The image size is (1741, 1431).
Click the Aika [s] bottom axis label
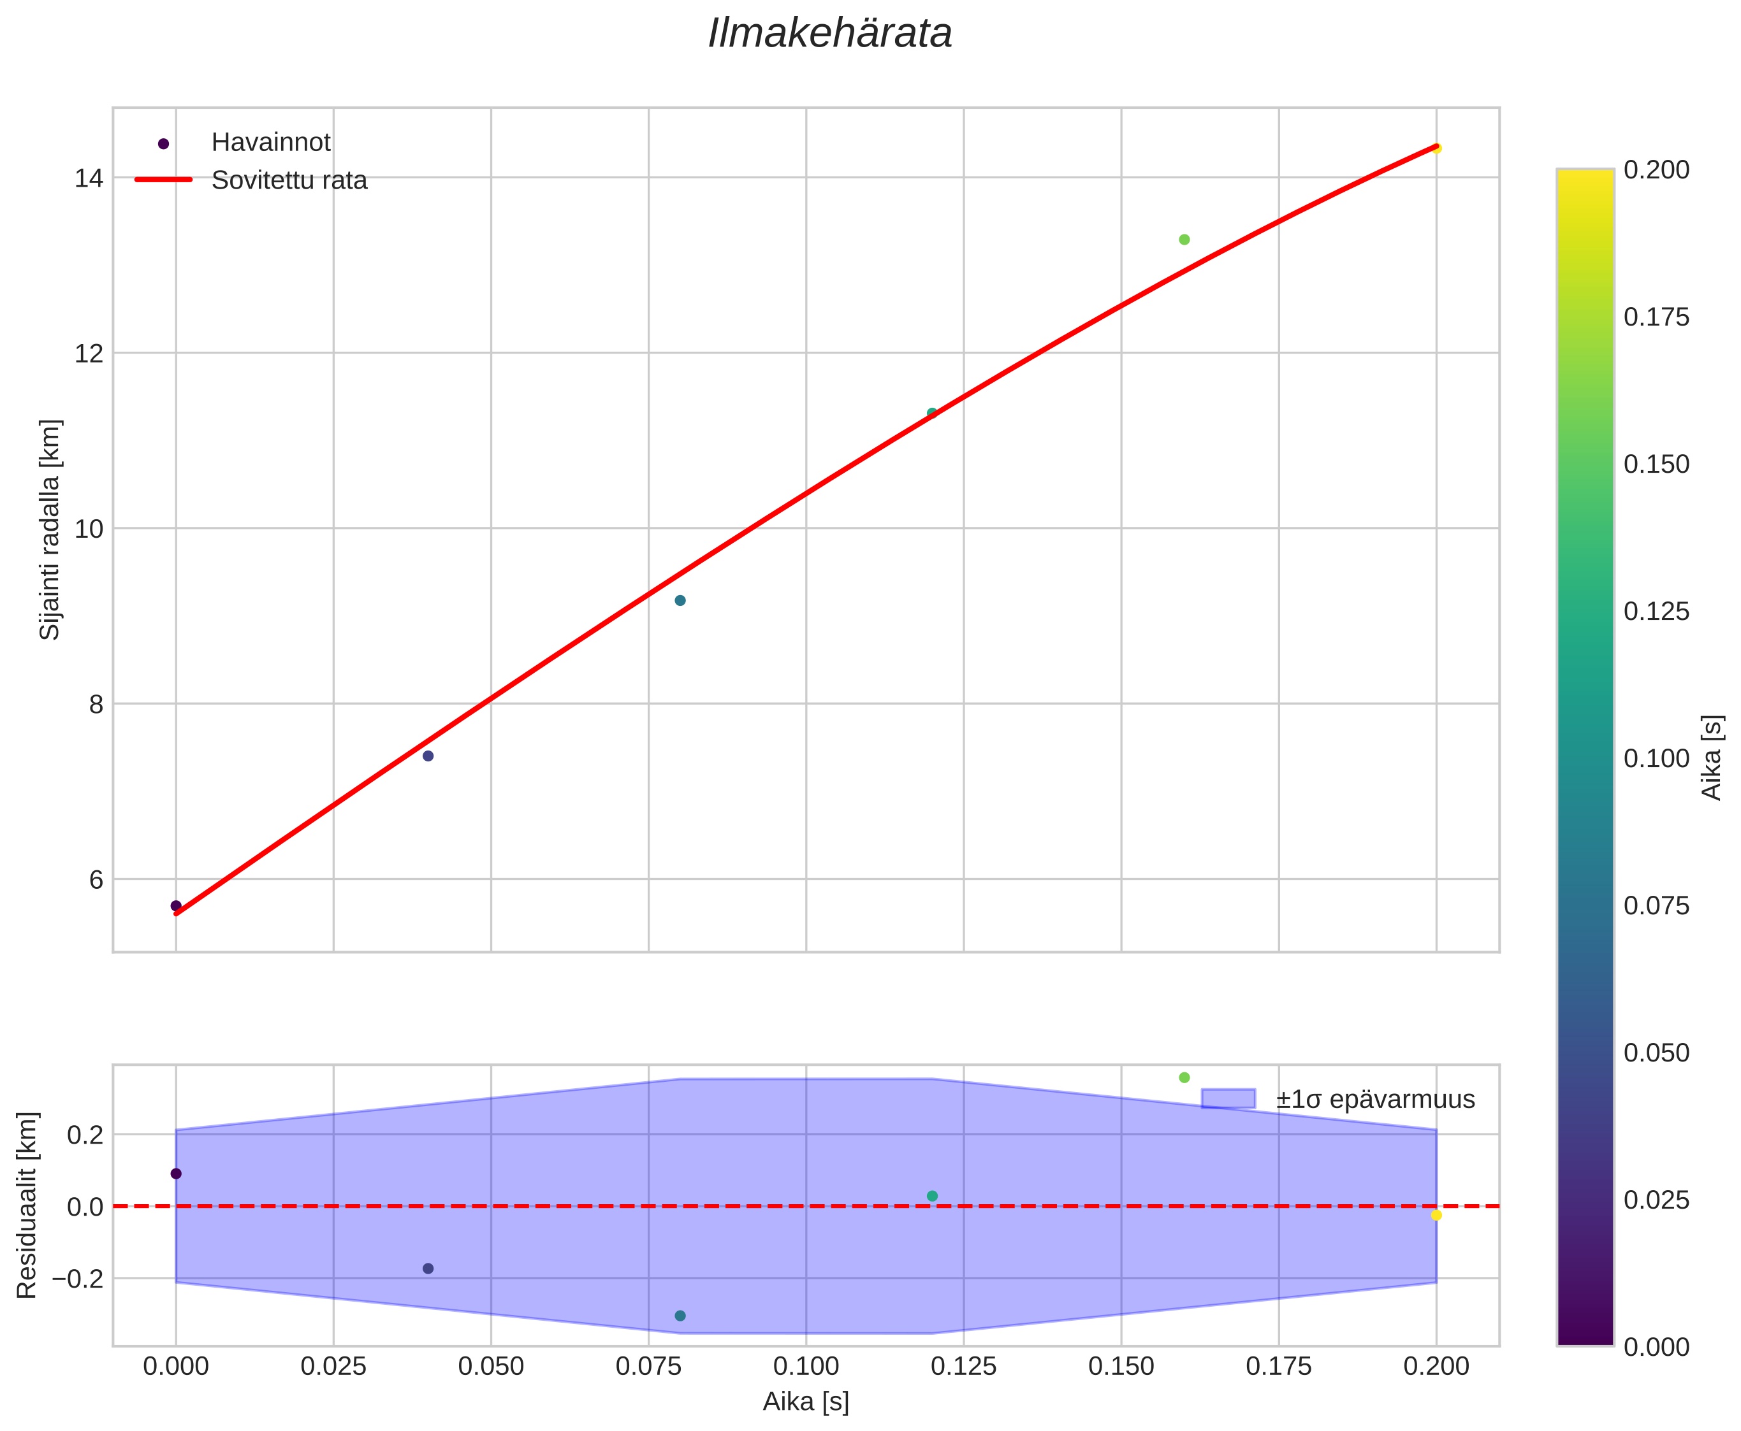[806, 1402]
